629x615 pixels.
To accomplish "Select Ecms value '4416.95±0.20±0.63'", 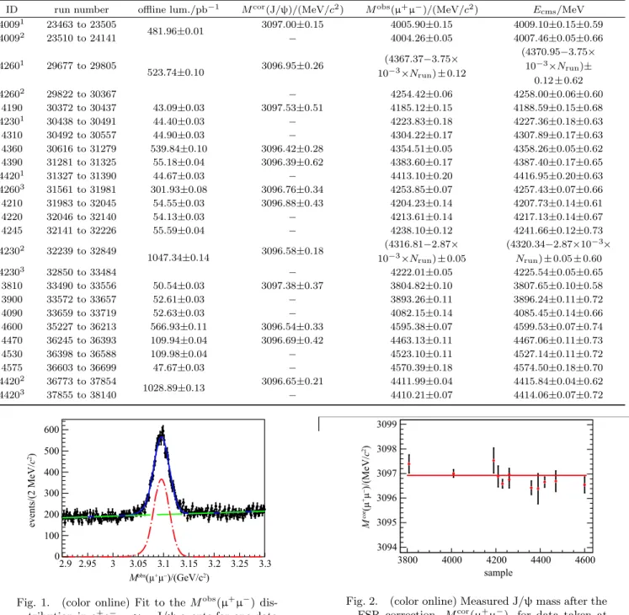I will 558,176.
